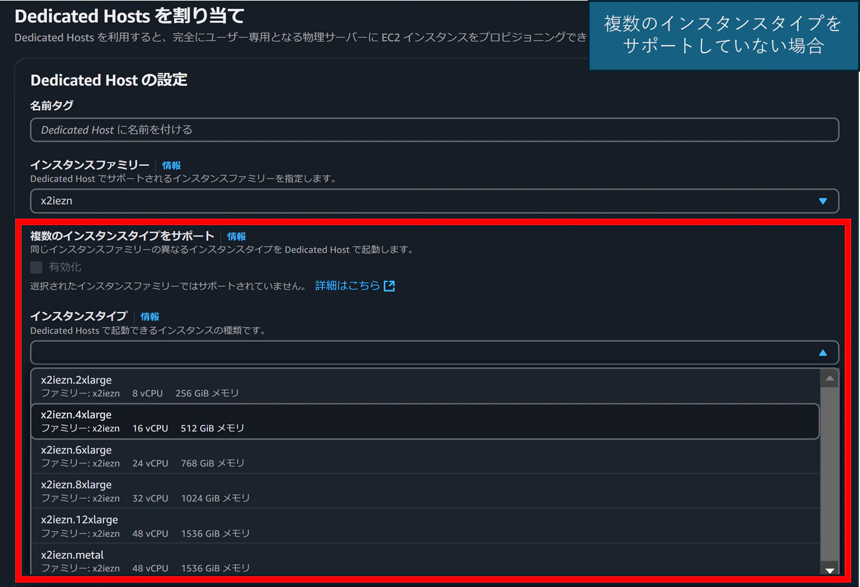This screenshot has width=860, height=587.
Task: Click the Dedicated Host name tag field
Action: [434, 130]
